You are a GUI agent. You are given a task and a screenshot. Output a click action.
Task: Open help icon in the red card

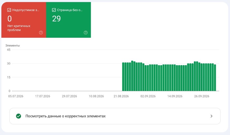(41, 33)
